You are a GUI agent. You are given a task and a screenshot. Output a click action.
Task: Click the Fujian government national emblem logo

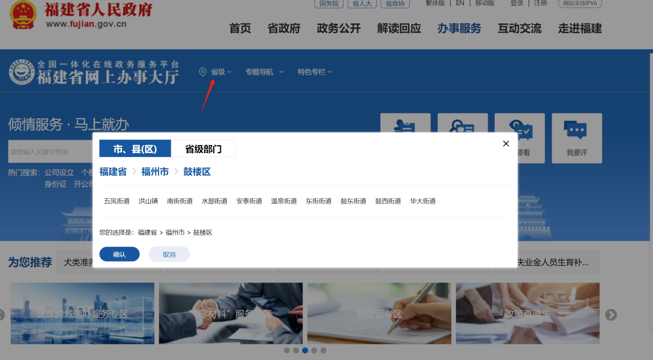pyautogui.click(x=23, y=15)
